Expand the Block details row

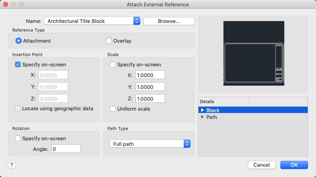pos(203,111)
